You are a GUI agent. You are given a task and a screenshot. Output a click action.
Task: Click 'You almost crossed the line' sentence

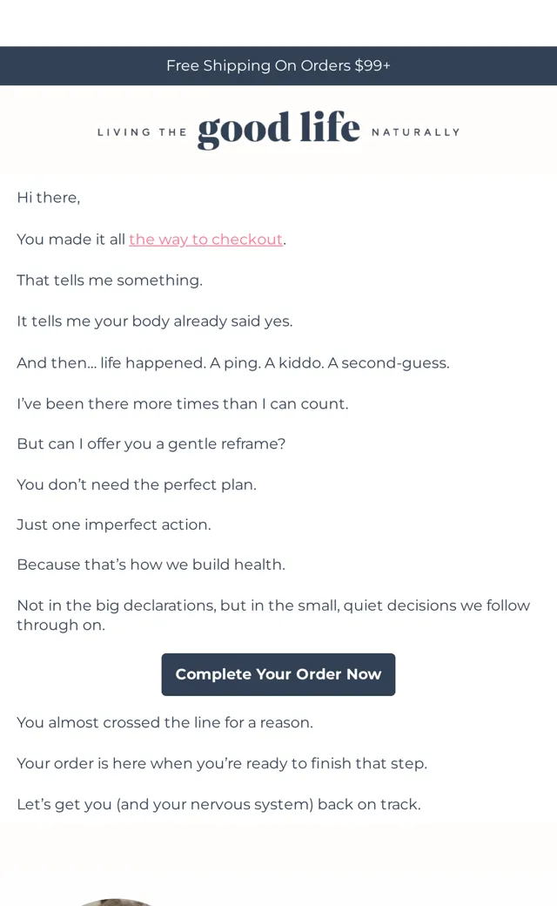coord(165,723)
